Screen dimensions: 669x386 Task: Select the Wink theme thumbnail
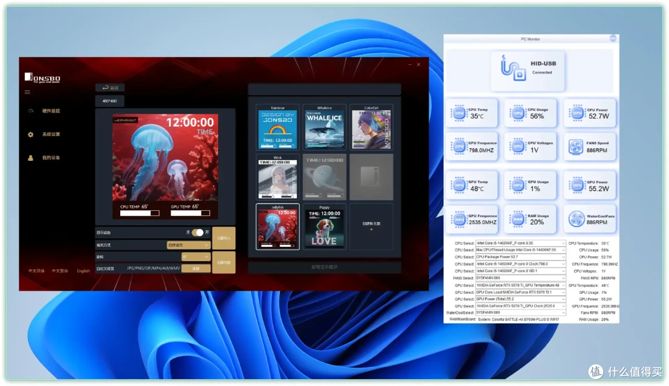278,178
